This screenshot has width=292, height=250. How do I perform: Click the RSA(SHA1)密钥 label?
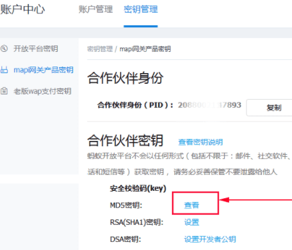pos(137,222)
